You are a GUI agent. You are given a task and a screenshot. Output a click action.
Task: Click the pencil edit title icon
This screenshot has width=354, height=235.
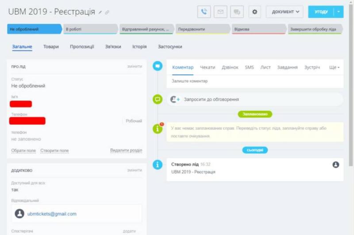[x=100, y=12]
